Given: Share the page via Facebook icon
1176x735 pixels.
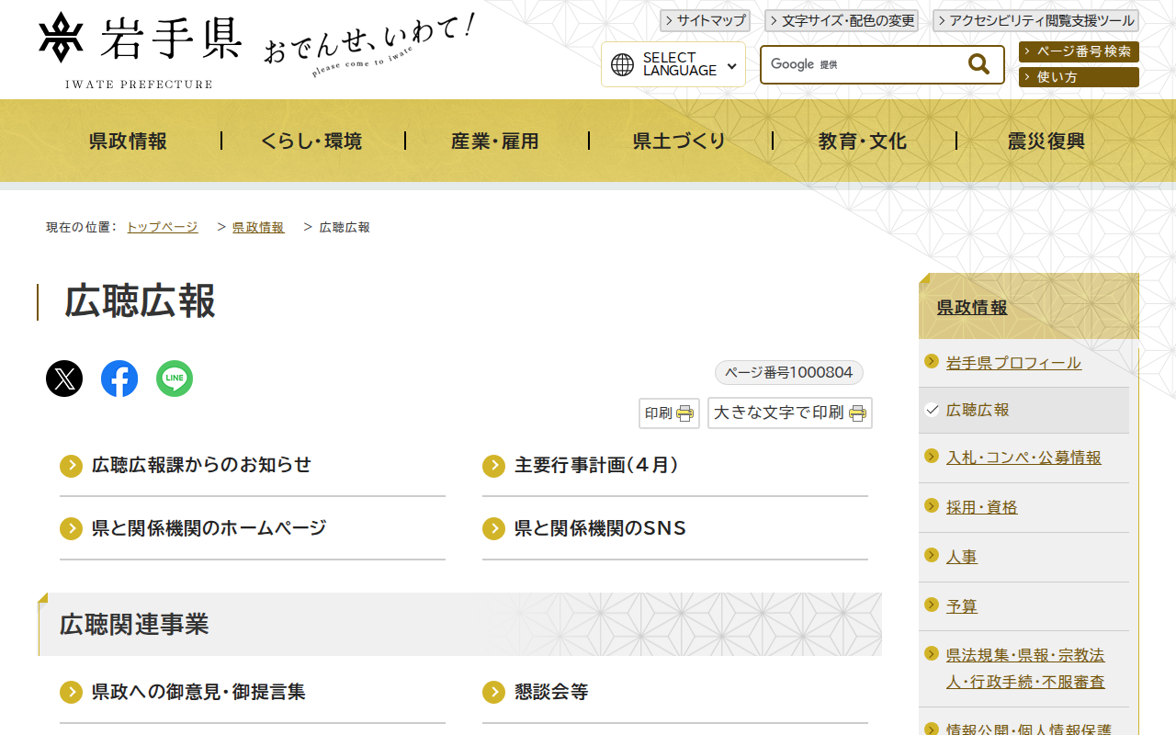Looking at the screenshot, I should [x=119, y=378].
